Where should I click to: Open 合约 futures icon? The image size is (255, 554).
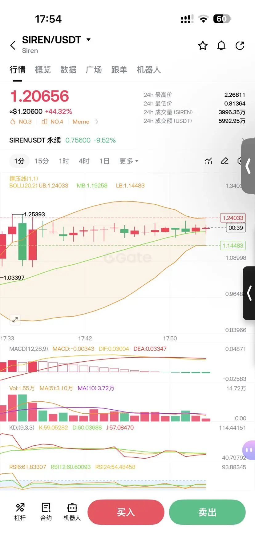click(x=46, y=512)
